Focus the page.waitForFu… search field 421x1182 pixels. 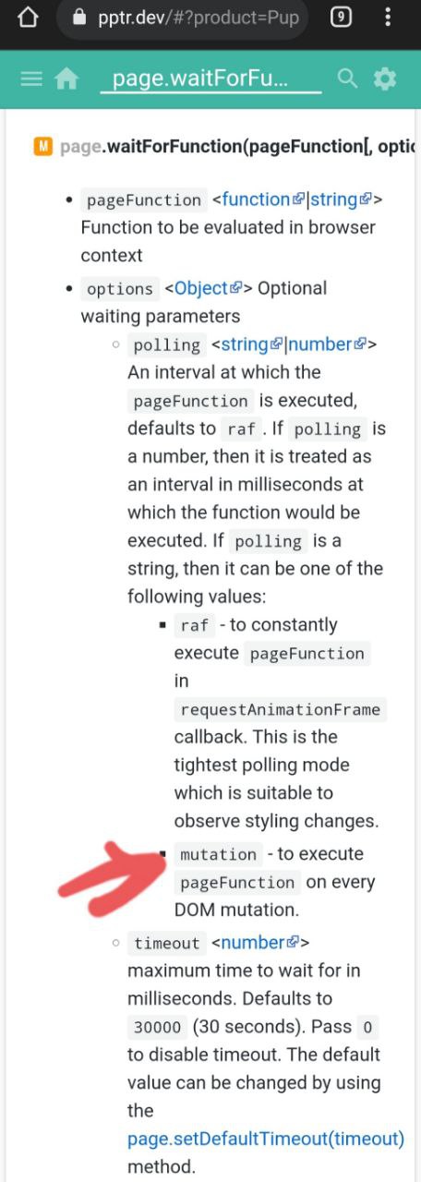coord(210,79)
